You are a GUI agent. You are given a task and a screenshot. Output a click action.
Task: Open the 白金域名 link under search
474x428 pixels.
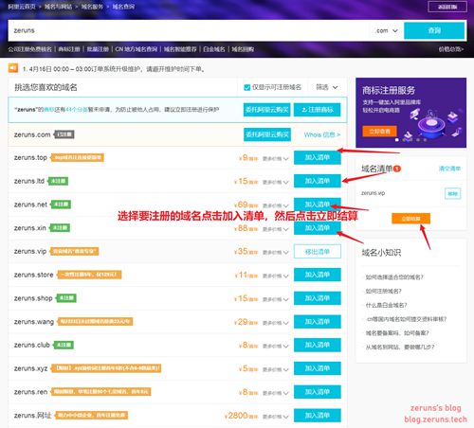pyautogui.click(x=214, y=49)
